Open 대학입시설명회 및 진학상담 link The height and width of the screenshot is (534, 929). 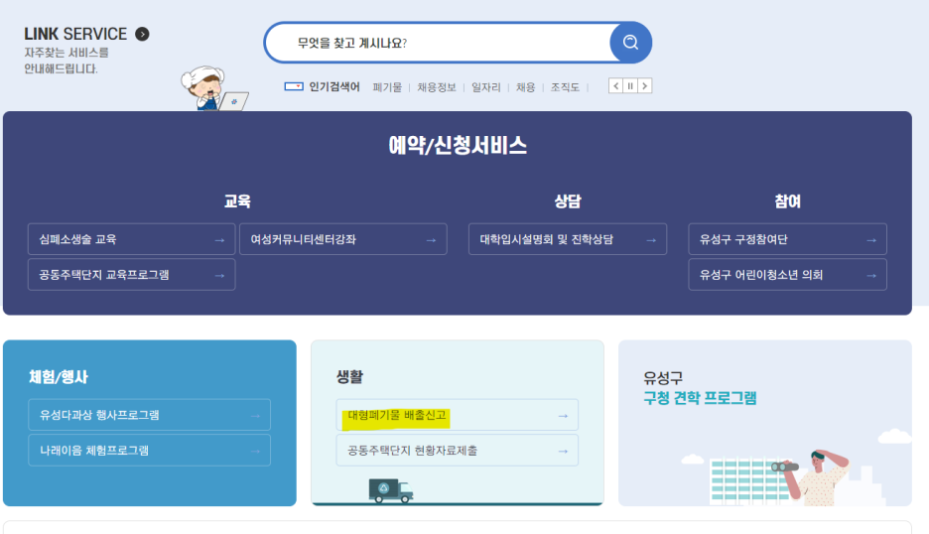point(568,239)
